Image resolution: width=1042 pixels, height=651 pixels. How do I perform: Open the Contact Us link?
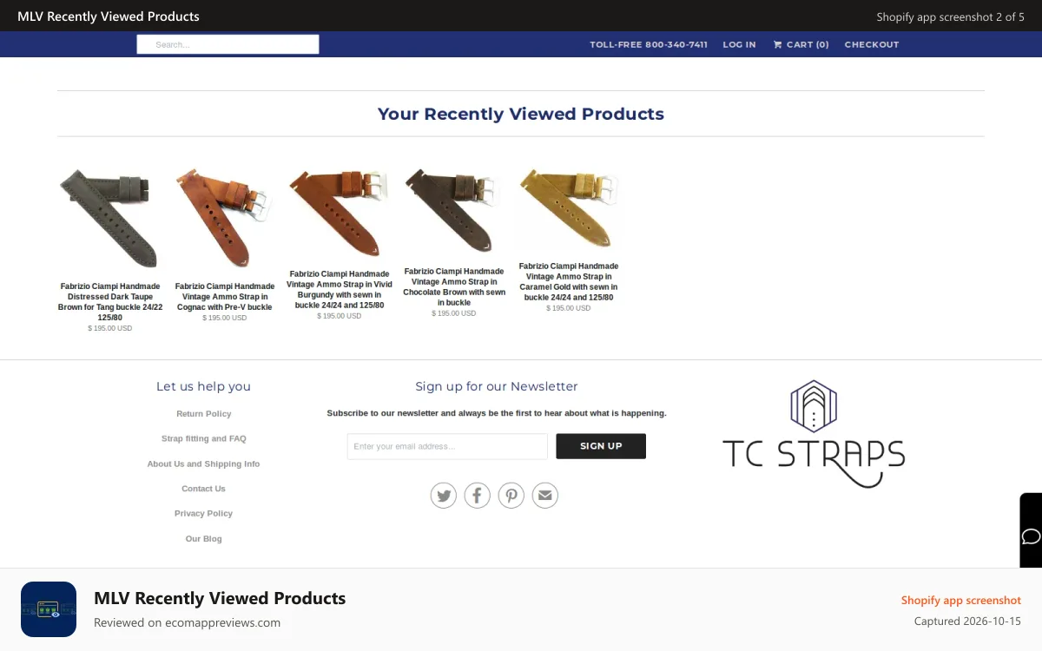tap(203, 489)
